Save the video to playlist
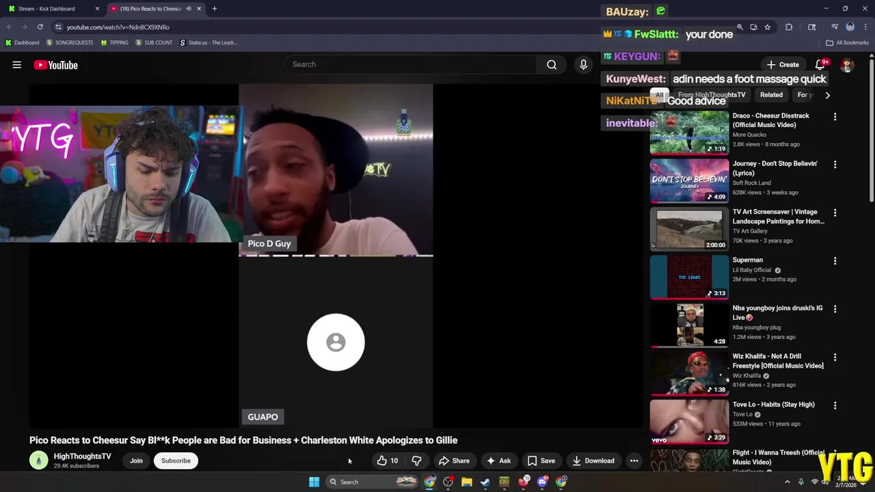 pos(541,461)
